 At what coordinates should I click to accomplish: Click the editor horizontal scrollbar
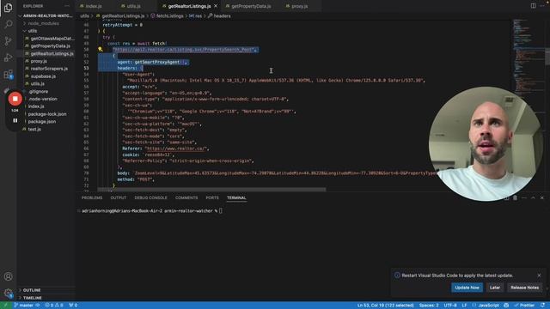pyautogui.click(x=211, y=189)
